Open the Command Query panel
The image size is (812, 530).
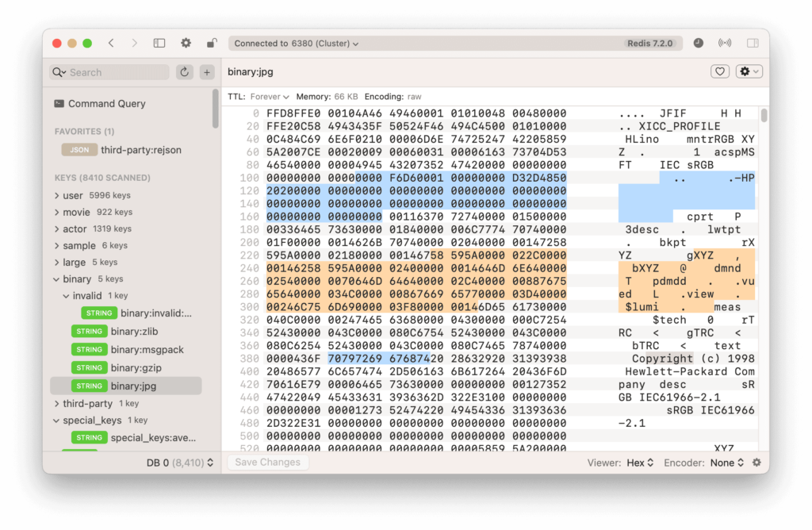point(108,103)
